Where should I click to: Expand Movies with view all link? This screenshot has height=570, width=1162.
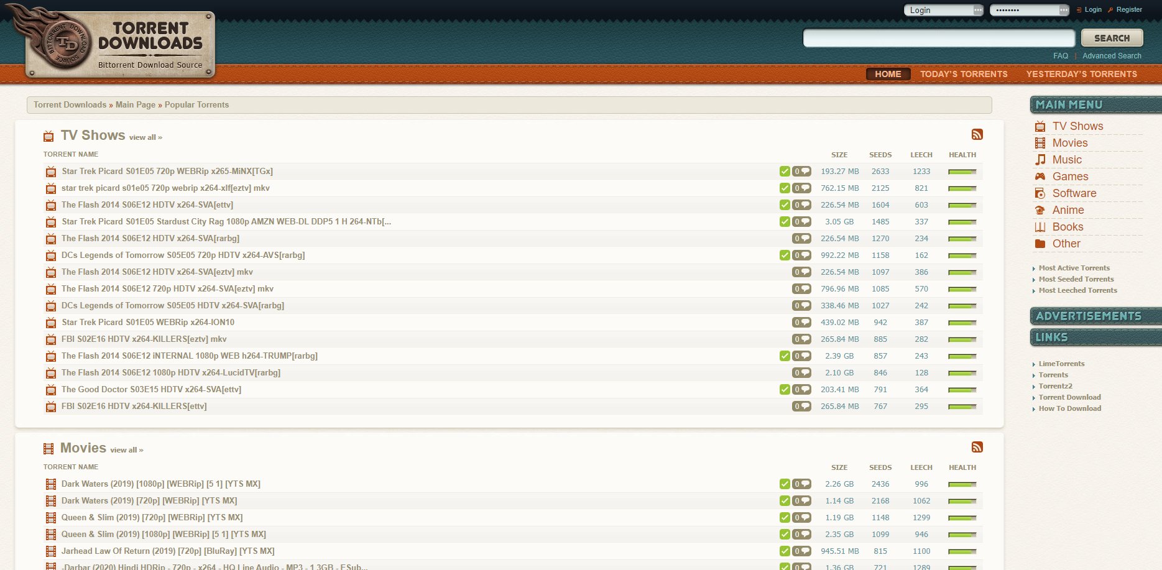coord(127,450)
